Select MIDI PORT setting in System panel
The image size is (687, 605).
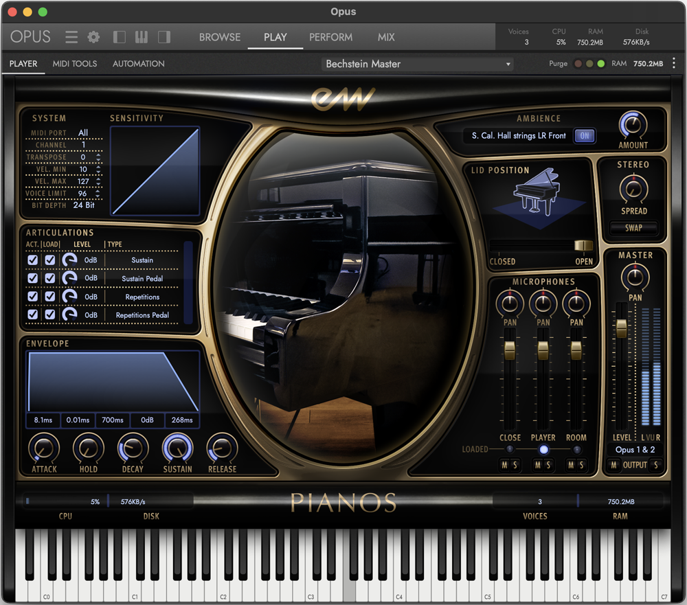84,133
